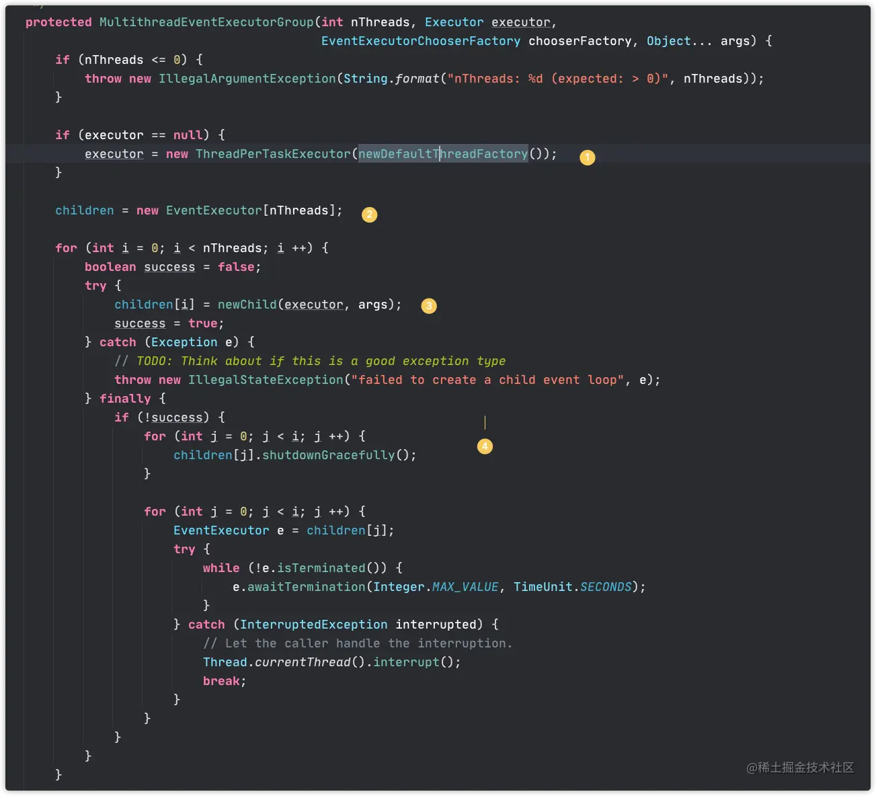Select the EventExecutorChooserFactory type name
The height and width of the screenshot is (796, 876).
[421, 41]
